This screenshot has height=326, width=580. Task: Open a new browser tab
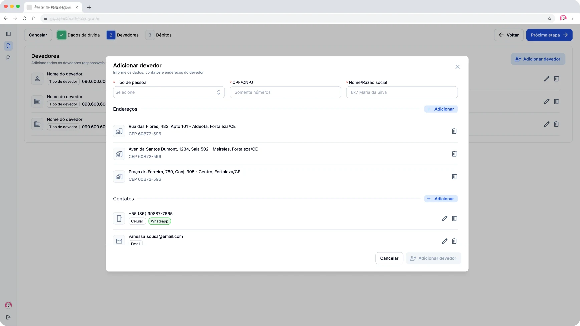pos(89,7)
